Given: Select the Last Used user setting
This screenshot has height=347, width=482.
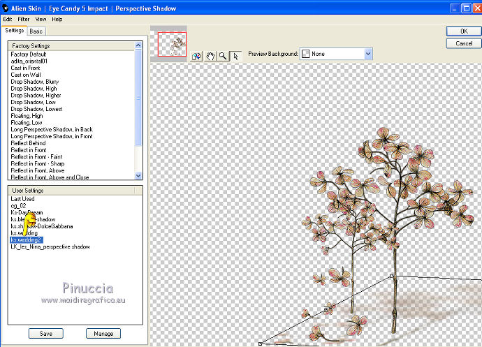Looking at the screenshot, I should pyautogui.click(x=22, y=199).
